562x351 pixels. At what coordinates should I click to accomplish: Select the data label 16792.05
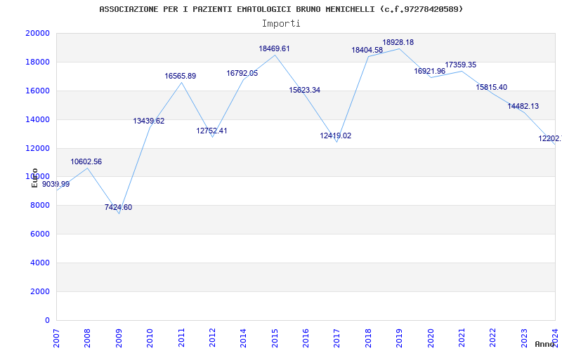242,73
